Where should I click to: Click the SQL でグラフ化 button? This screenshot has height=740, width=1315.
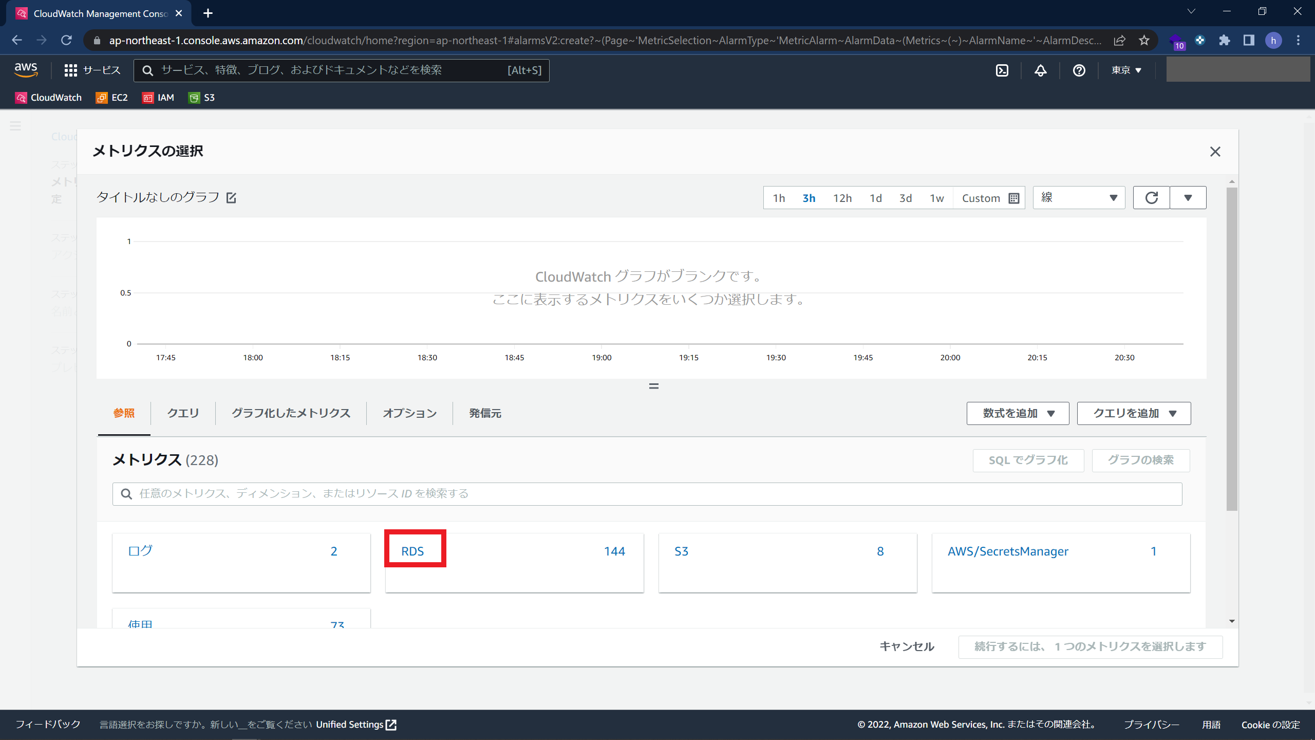(x=1028, y=460)
